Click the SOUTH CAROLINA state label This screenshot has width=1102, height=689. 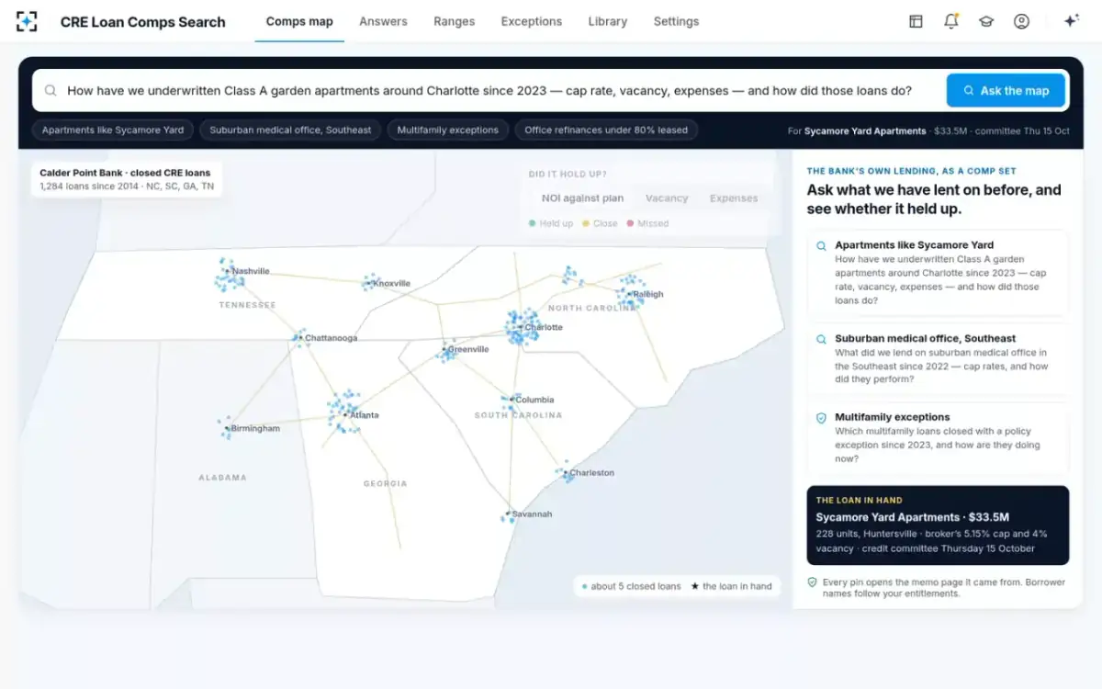coord(518,415)
